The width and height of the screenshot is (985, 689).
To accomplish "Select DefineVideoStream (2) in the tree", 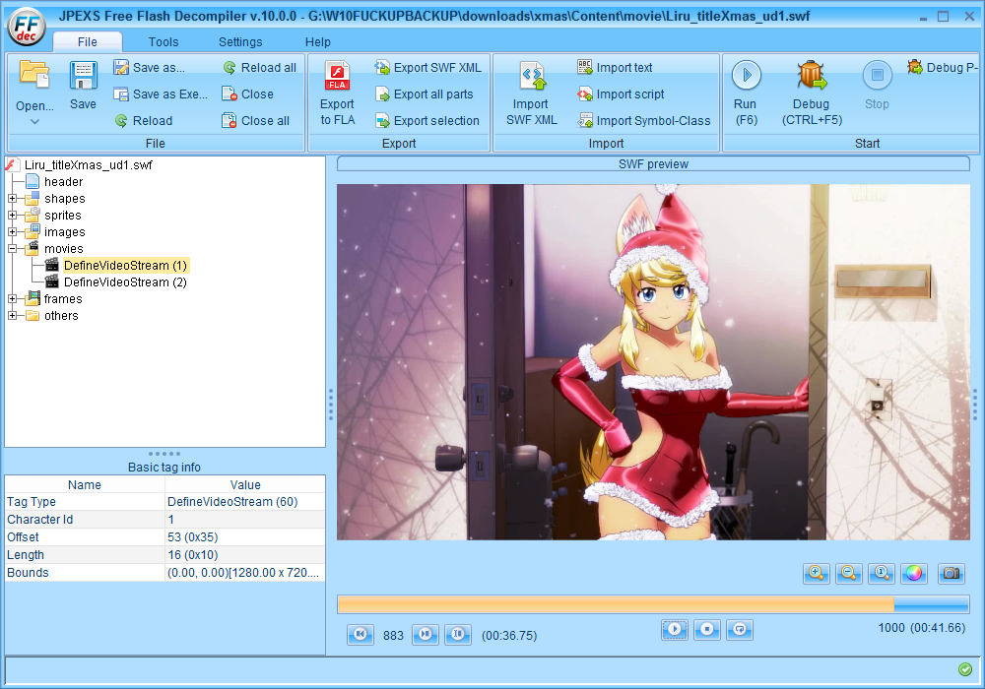I will coord(126,282).
